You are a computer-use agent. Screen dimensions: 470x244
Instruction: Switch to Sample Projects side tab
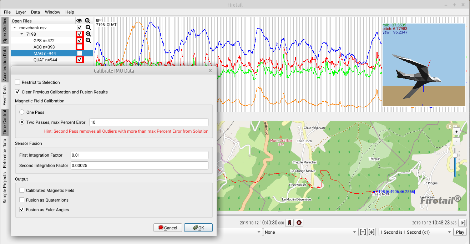[5, 188]
